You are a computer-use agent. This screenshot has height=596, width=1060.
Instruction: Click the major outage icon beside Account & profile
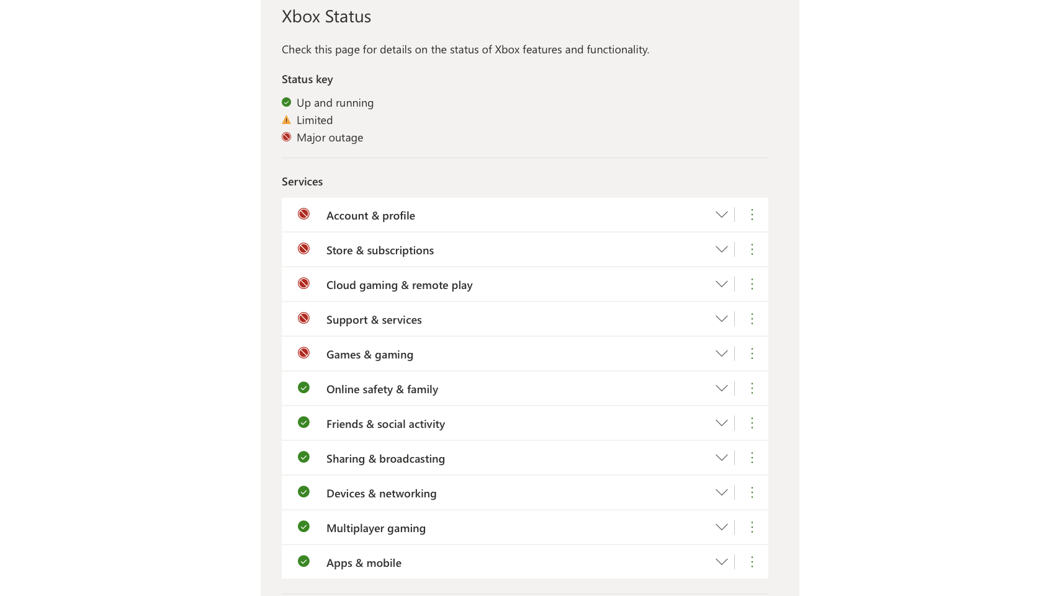(303, 213)
